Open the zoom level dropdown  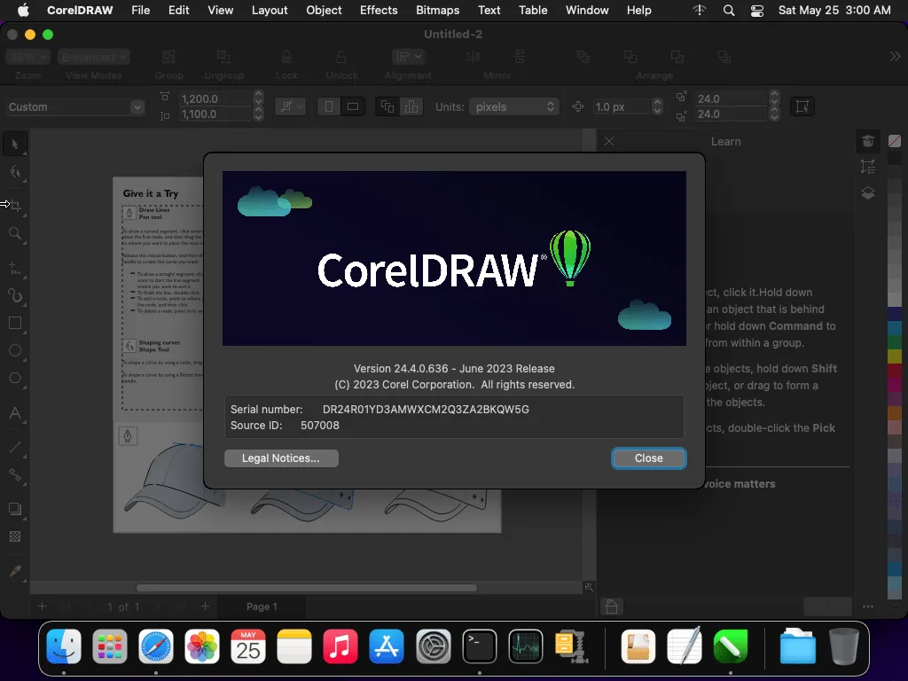pos(28,57)
